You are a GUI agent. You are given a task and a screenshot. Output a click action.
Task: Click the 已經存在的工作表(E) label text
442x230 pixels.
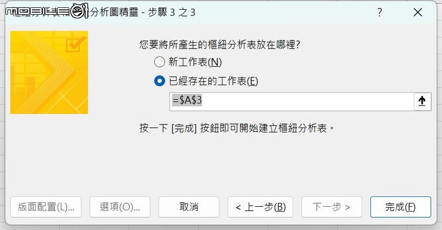pyautogui.click(x=214, y=81)
